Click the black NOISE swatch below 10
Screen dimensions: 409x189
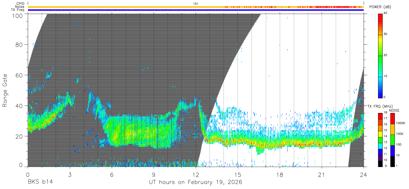[x=392, y=161]
